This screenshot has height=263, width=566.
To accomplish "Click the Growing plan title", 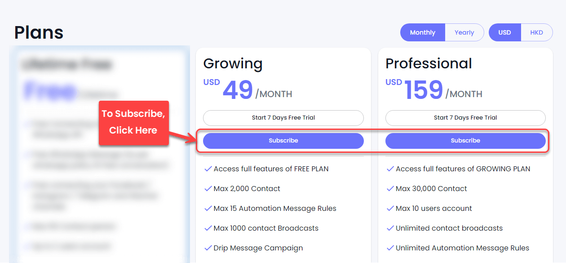I will tap(233, 64).
